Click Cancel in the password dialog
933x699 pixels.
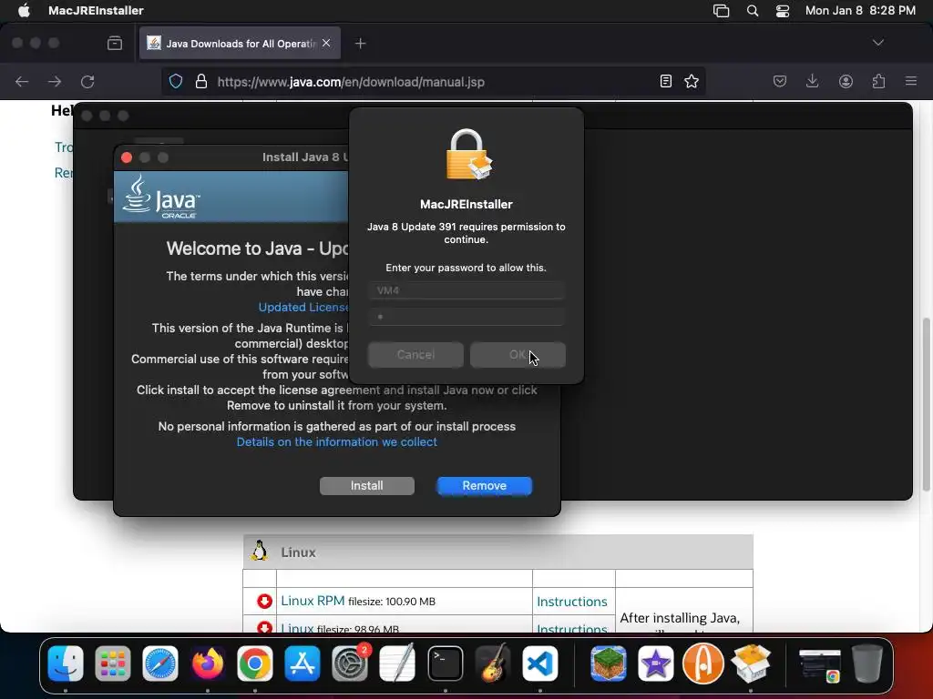(415, 355)
